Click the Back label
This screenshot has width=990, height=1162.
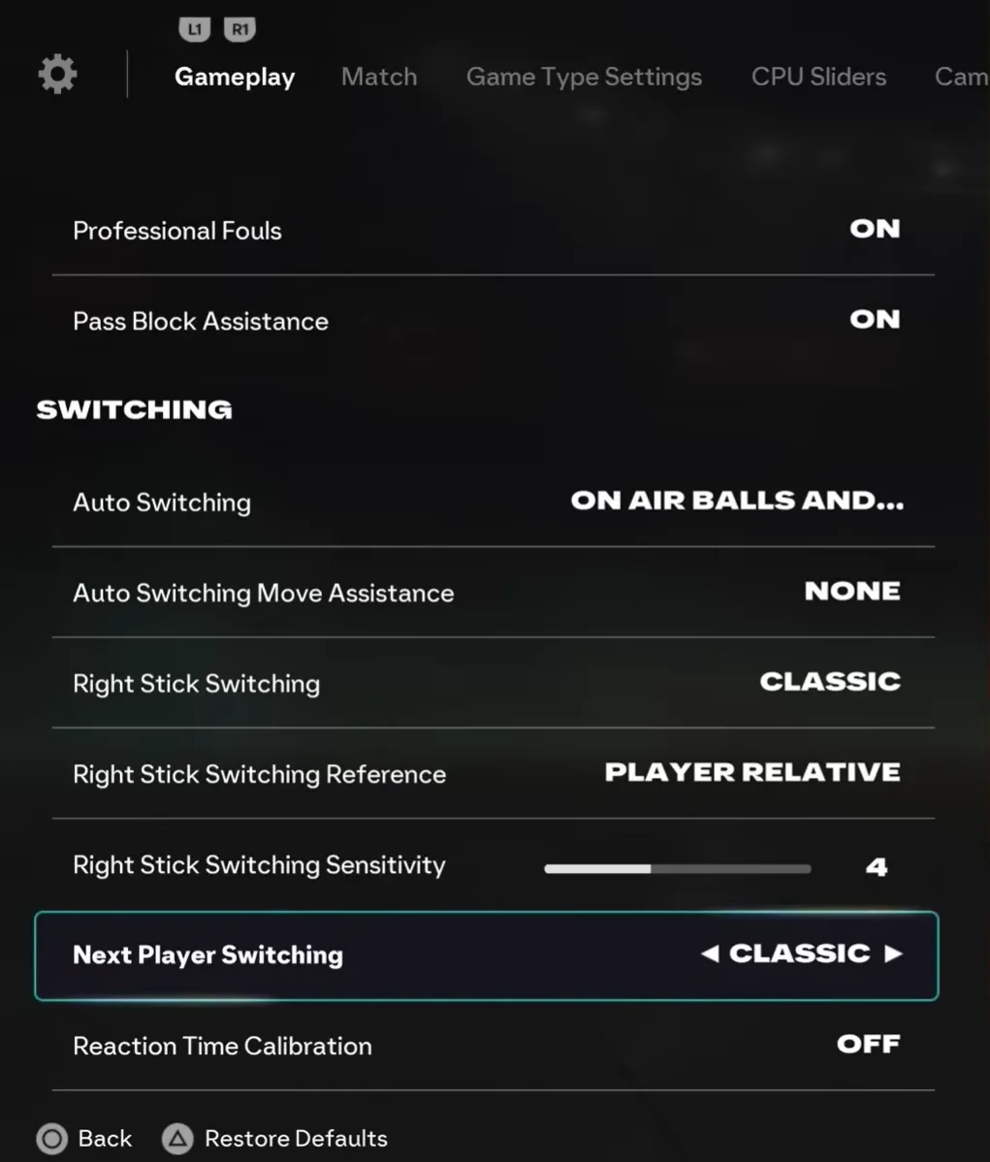(105, 1139)
